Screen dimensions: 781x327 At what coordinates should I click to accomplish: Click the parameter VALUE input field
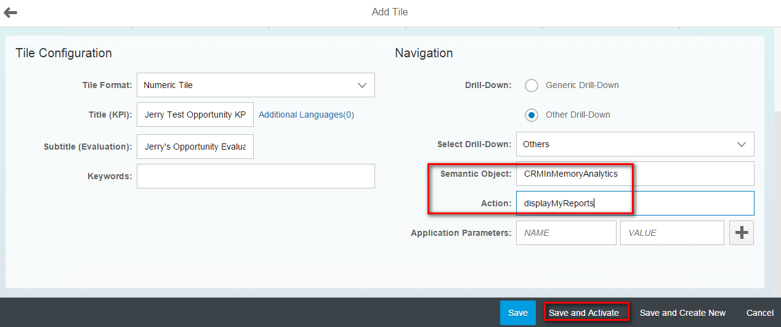pos(672,233)
